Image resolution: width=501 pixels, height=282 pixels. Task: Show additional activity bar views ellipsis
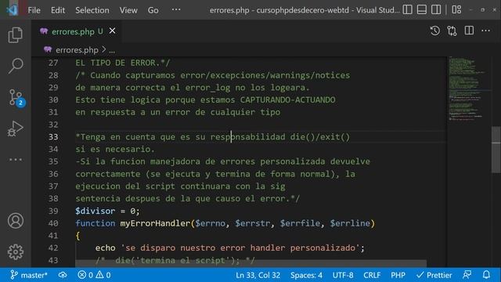(x=16, y=159)
